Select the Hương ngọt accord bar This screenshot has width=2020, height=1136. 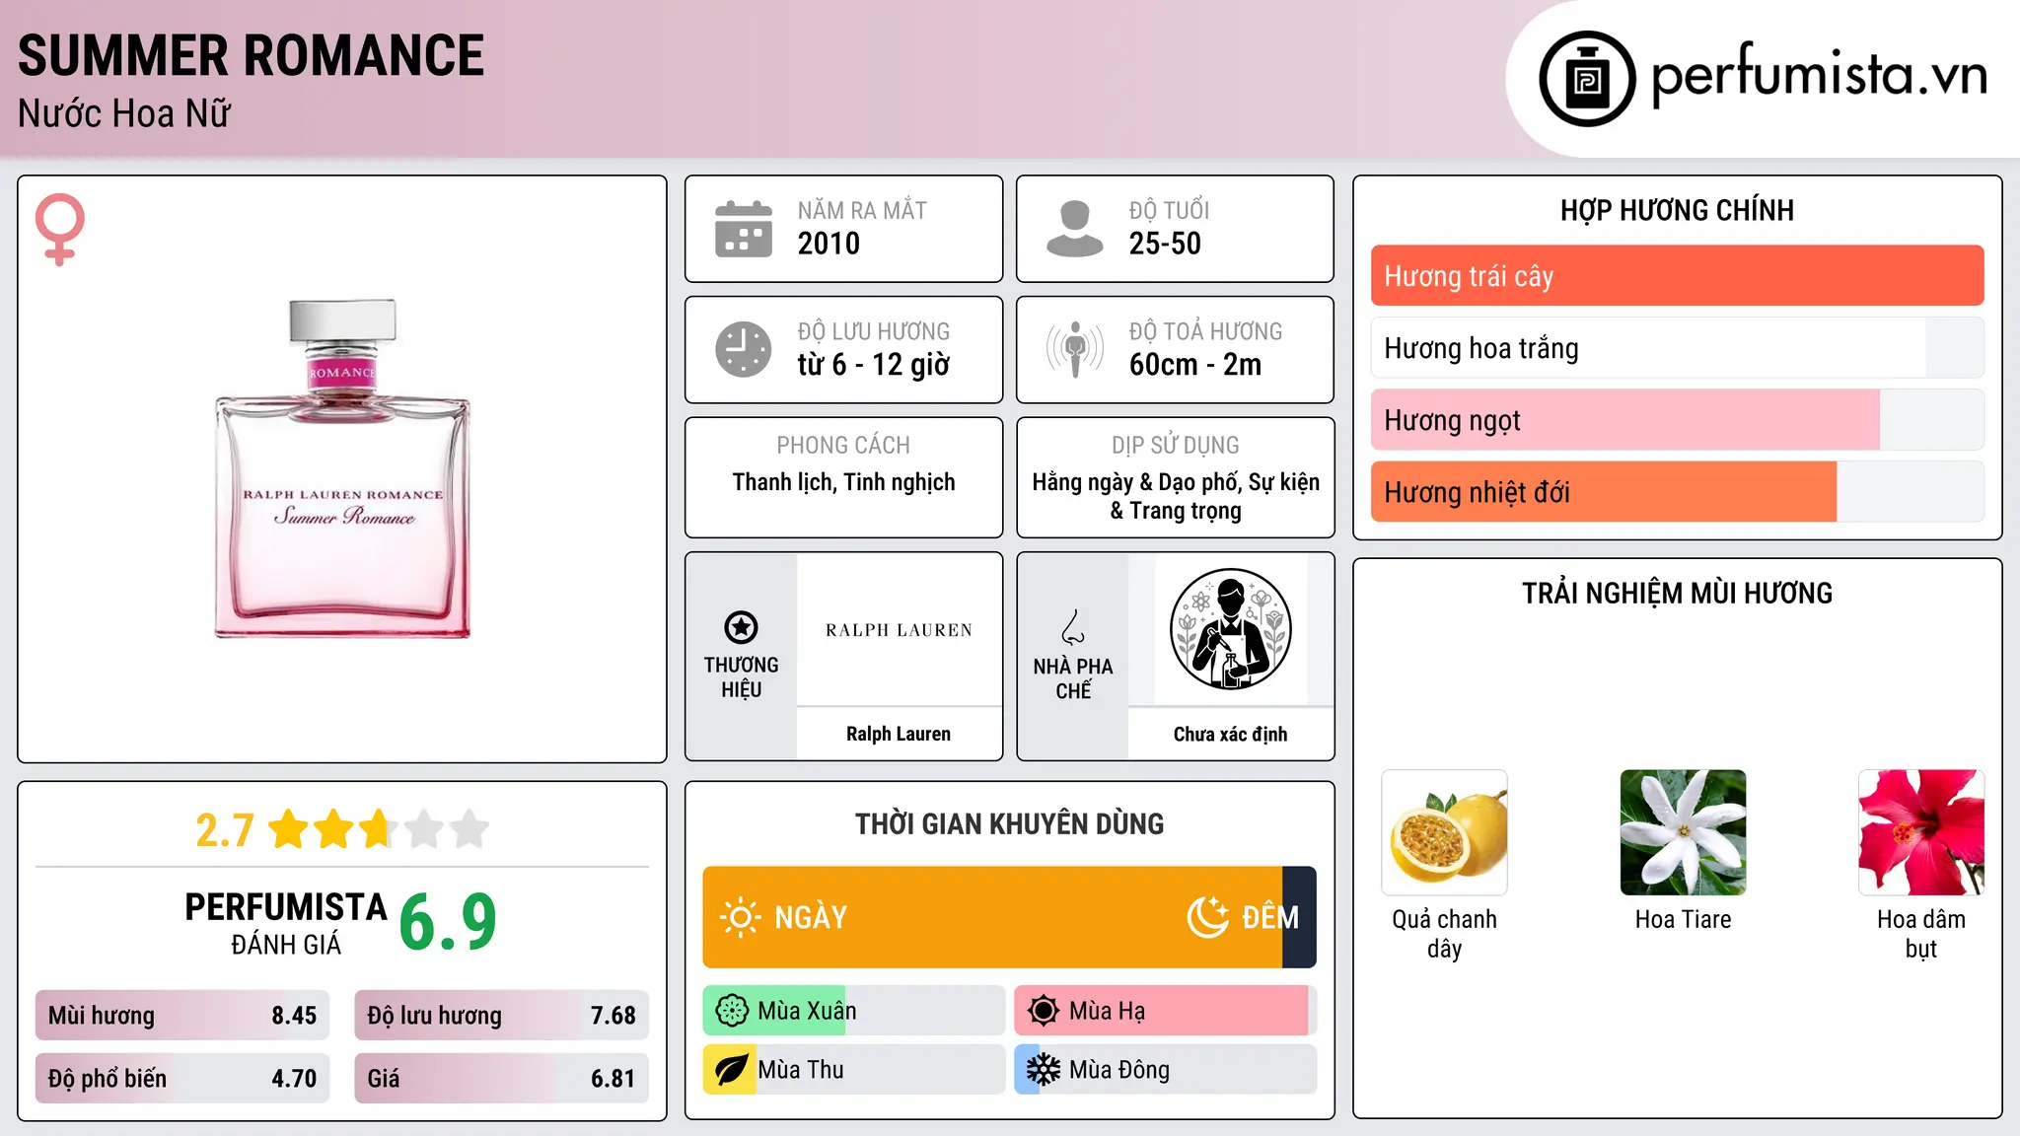tap(1677, 420)
